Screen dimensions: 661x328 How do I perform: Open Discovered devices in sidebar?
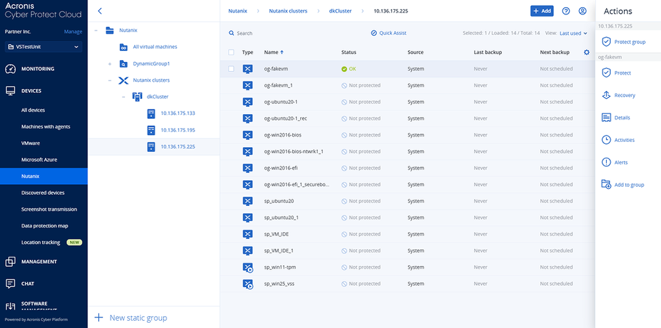pos(42,193)
